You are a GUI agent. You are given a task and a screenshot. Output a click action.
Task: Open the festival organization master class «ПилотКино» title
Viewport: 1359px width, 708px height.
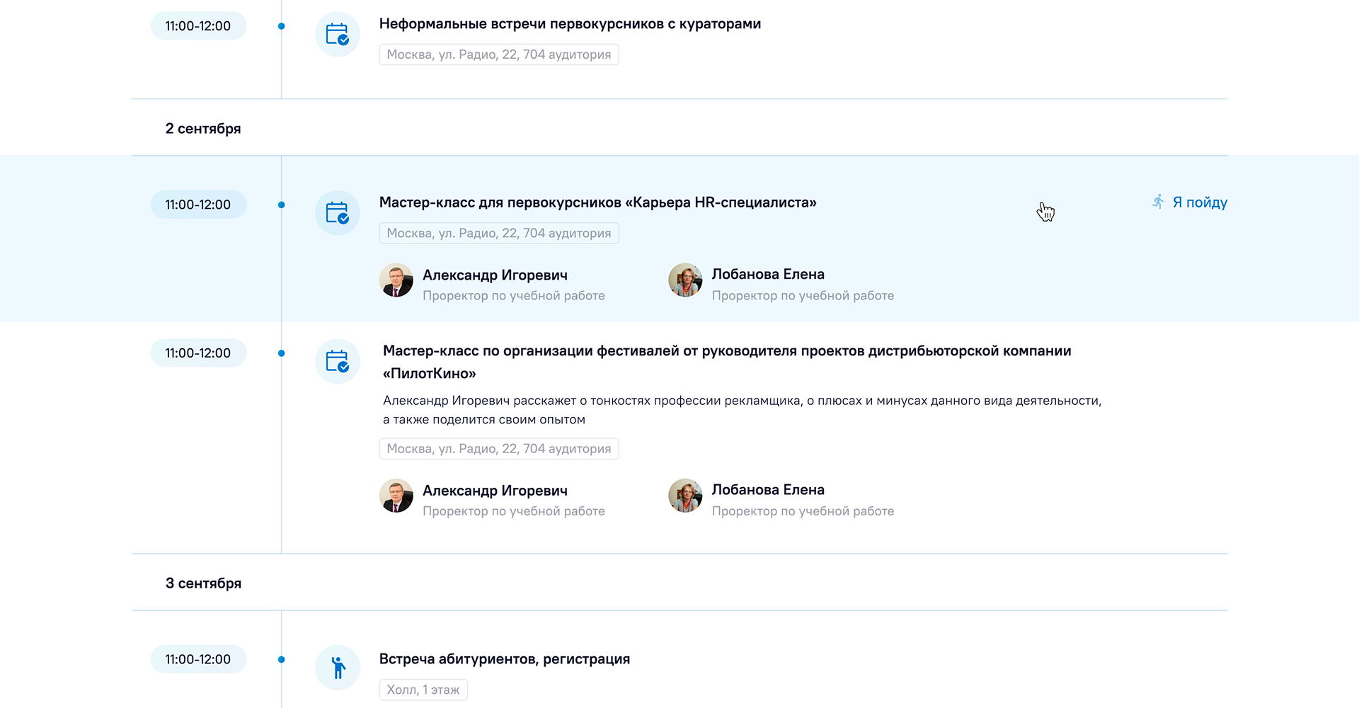tap(726, 351)
